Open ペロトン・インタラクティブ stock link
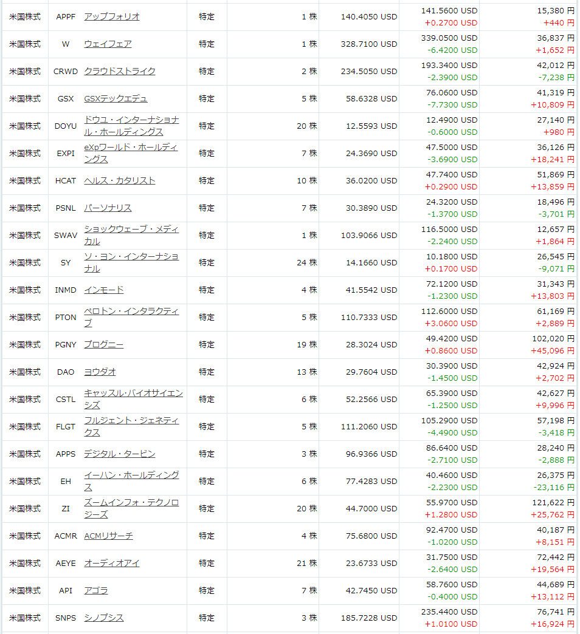The image size is (580, 634). (131, 317)
